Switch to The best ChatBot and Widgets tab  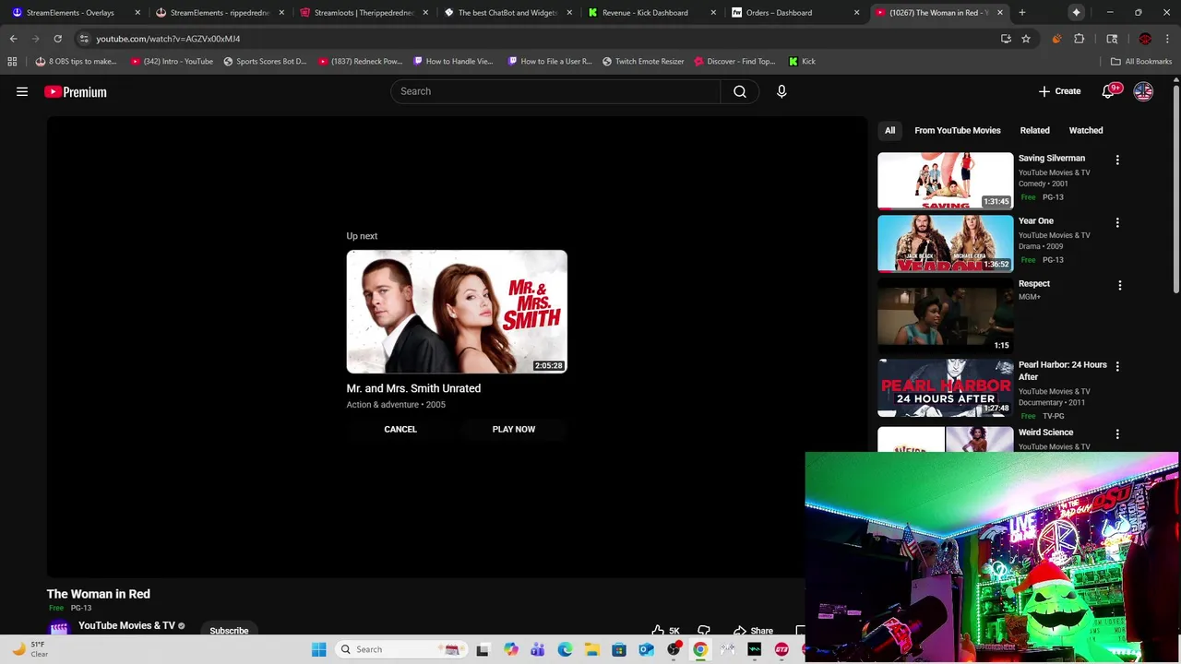point(507,13)
